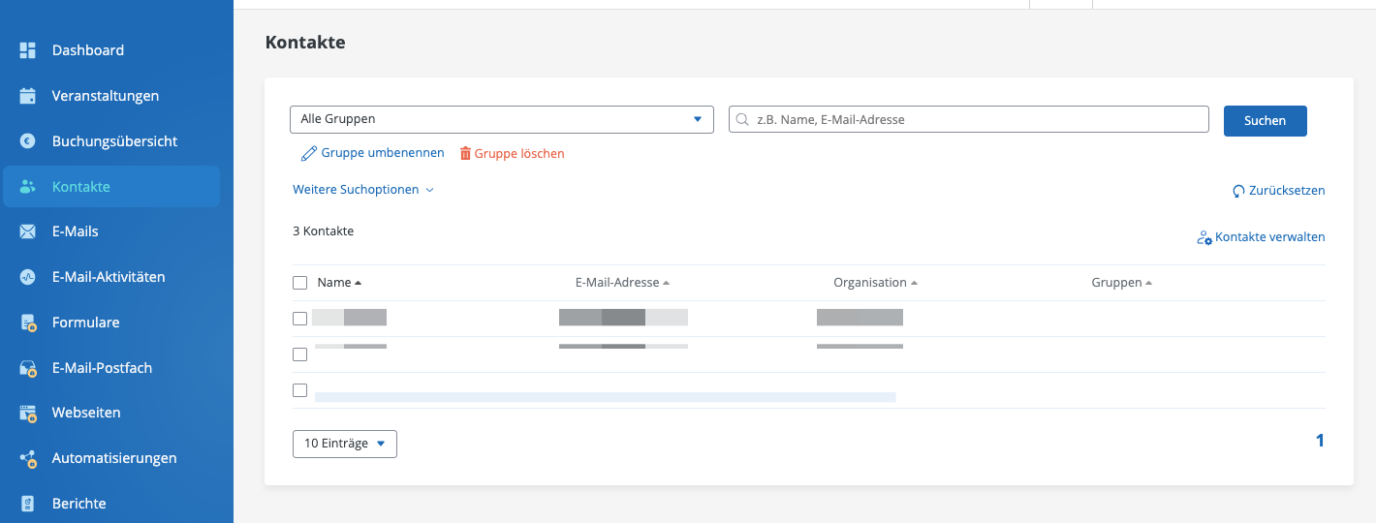Check the first contact row checkbox

tap(300, 319)
